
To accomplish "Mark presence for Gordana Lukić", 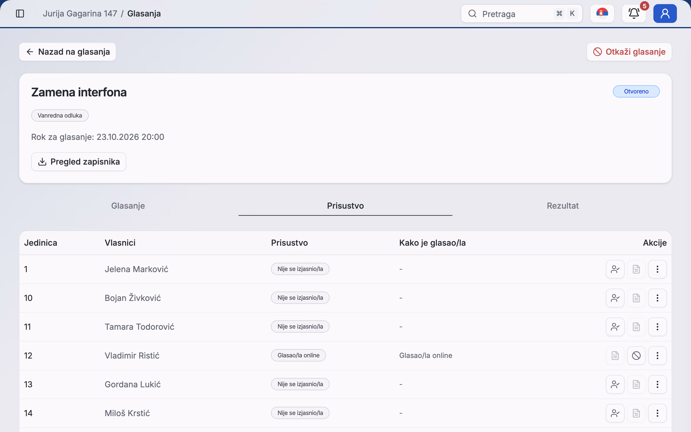I will [615, 384].
